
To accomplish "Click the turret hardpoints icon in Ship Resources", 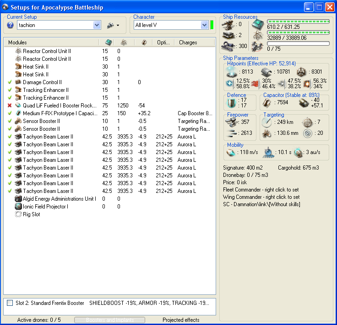I will 228,25.
